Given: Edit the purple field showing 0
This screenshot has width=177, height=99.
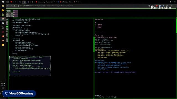Looking at the screenshot, I should (x=15, y=16).
